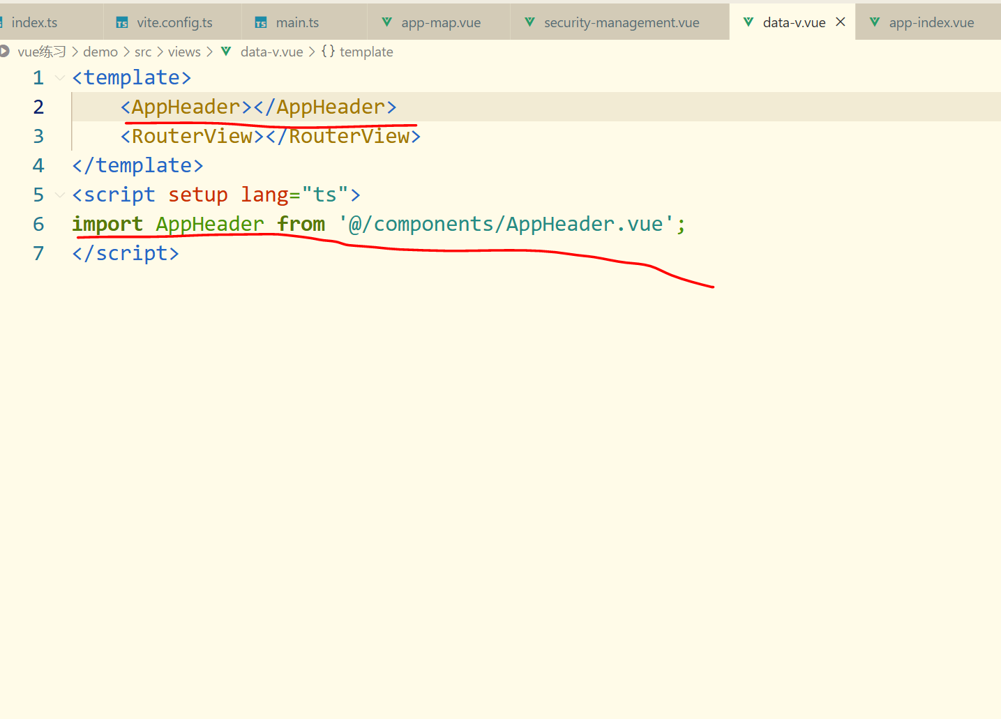1001x719 pixels.
Task: Click the 'import' keyword on line 6
Action: click(107, 224)
